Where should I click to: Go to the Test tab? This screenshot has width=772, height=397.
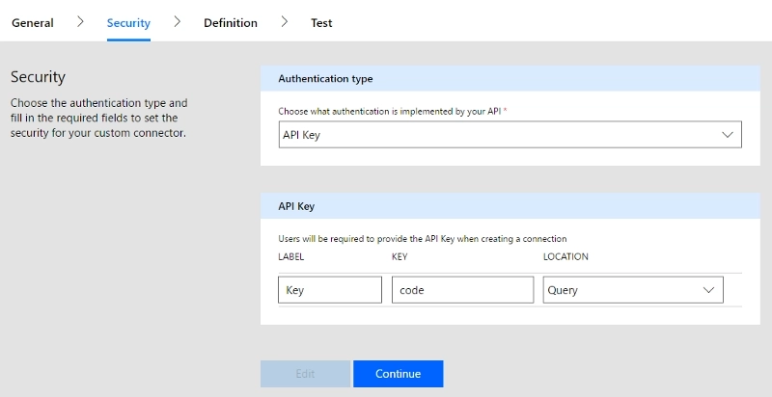321,23
